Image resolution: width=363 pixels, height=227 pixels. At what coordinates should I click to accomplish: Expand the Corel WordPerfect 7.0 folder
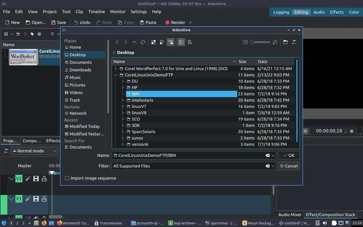pyautogui.click(x=116, y=69)
